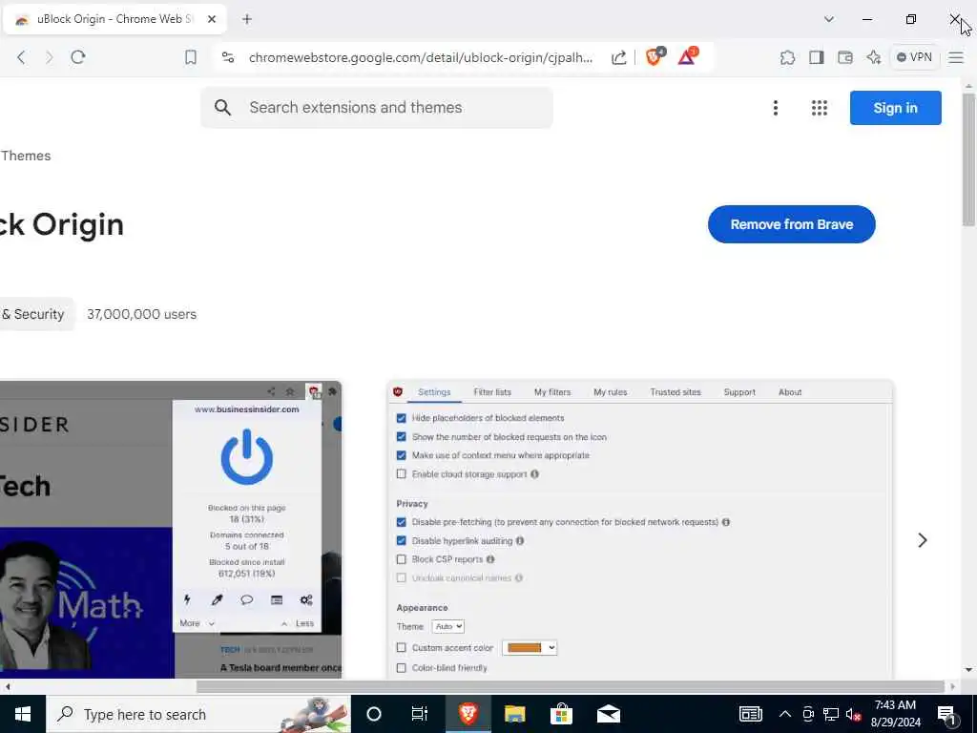977x733 pixels.
Task: Select the Filter lists tab
Action: point(492,392)
